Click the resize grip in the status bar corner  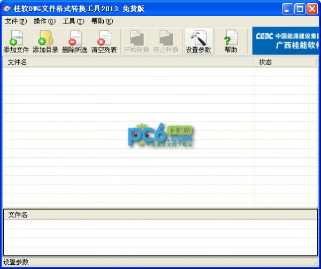click(x=315, y=263)
